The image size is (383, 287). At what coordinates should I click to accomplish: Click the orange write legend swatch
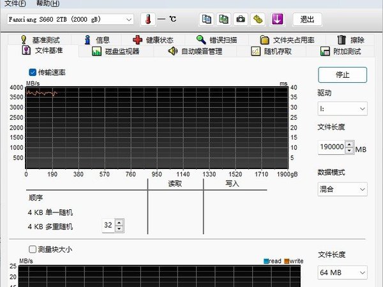287,261
